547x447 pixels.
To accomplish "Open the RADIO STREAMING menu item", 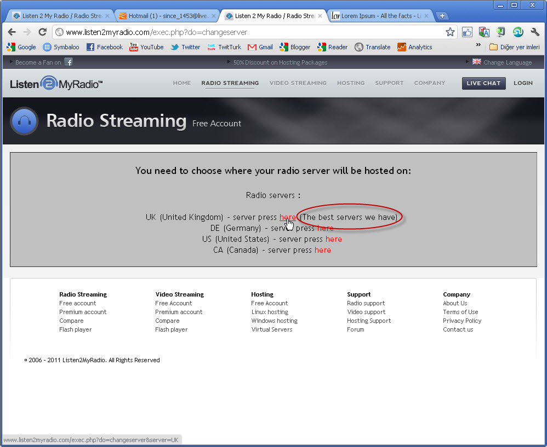I will [x=230, y=83].
